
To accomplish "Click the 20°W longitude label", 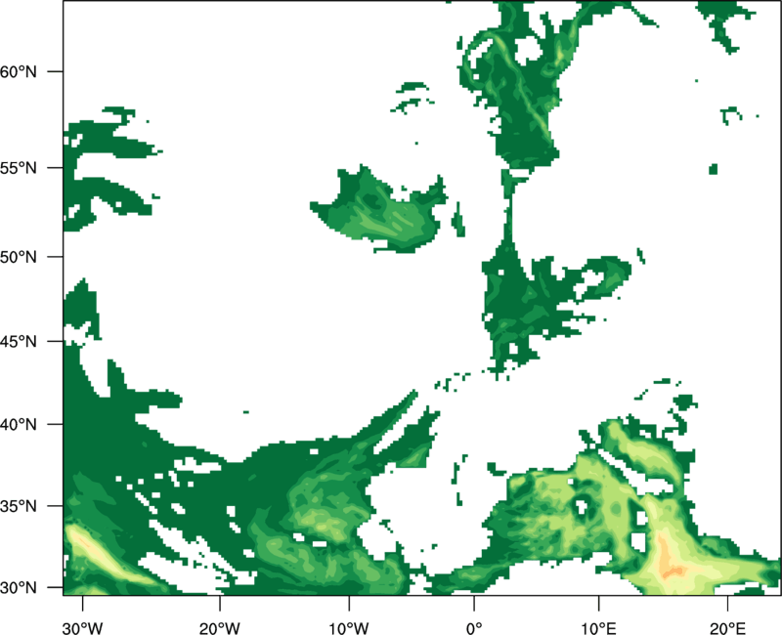I will coord(220,628).
